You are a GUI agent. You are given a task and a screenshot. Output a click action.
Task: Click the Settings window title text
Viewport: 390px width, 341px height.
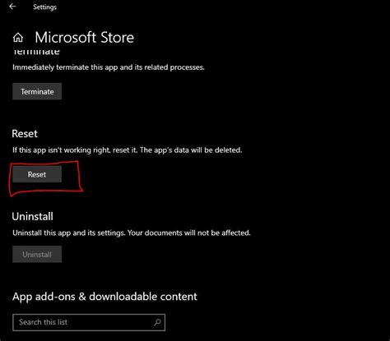click(x=44, y=7)
